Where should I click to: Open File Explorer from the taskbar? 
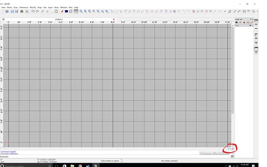[72, 165]
